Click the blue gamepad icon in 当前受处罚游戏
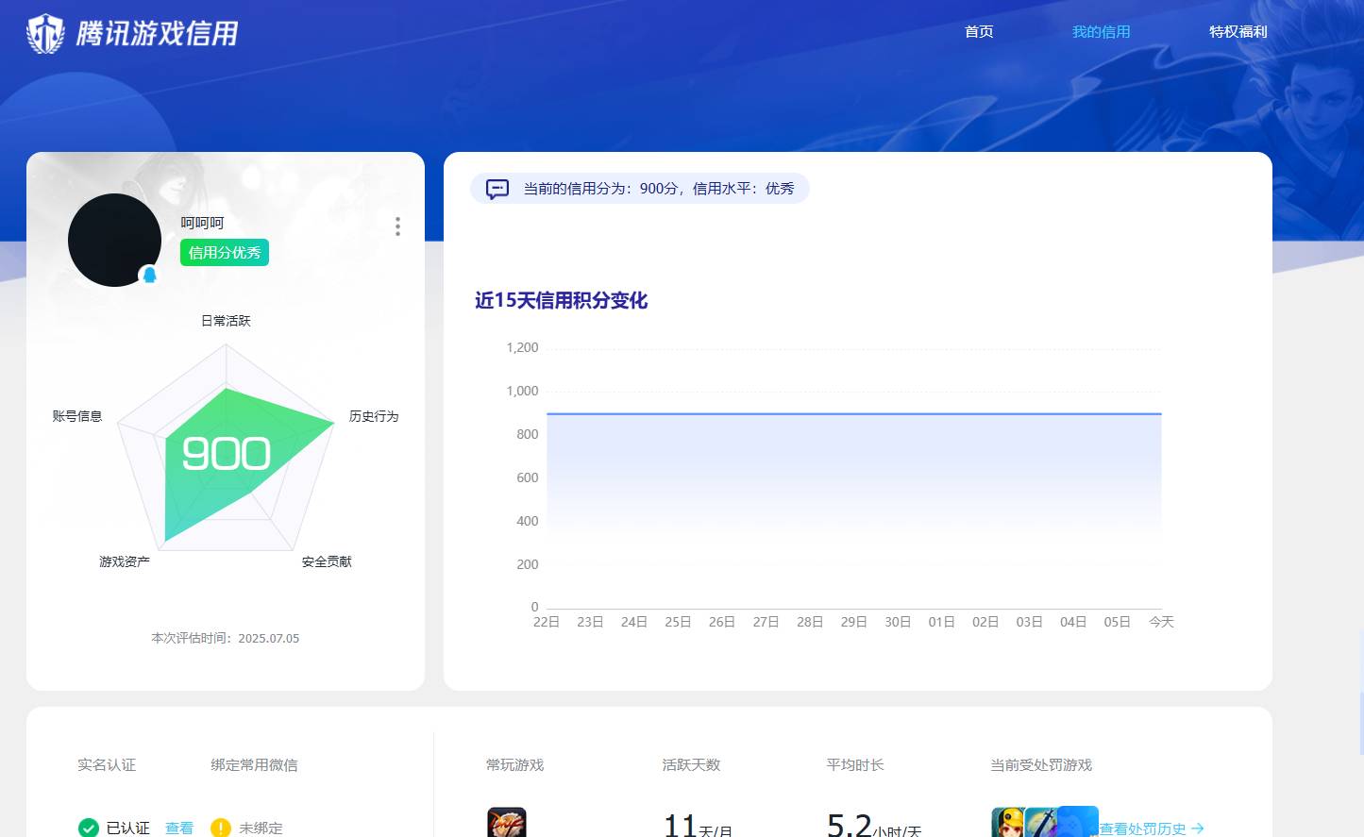This screenshot has width=1364, height=837. tap(1076, 822)
